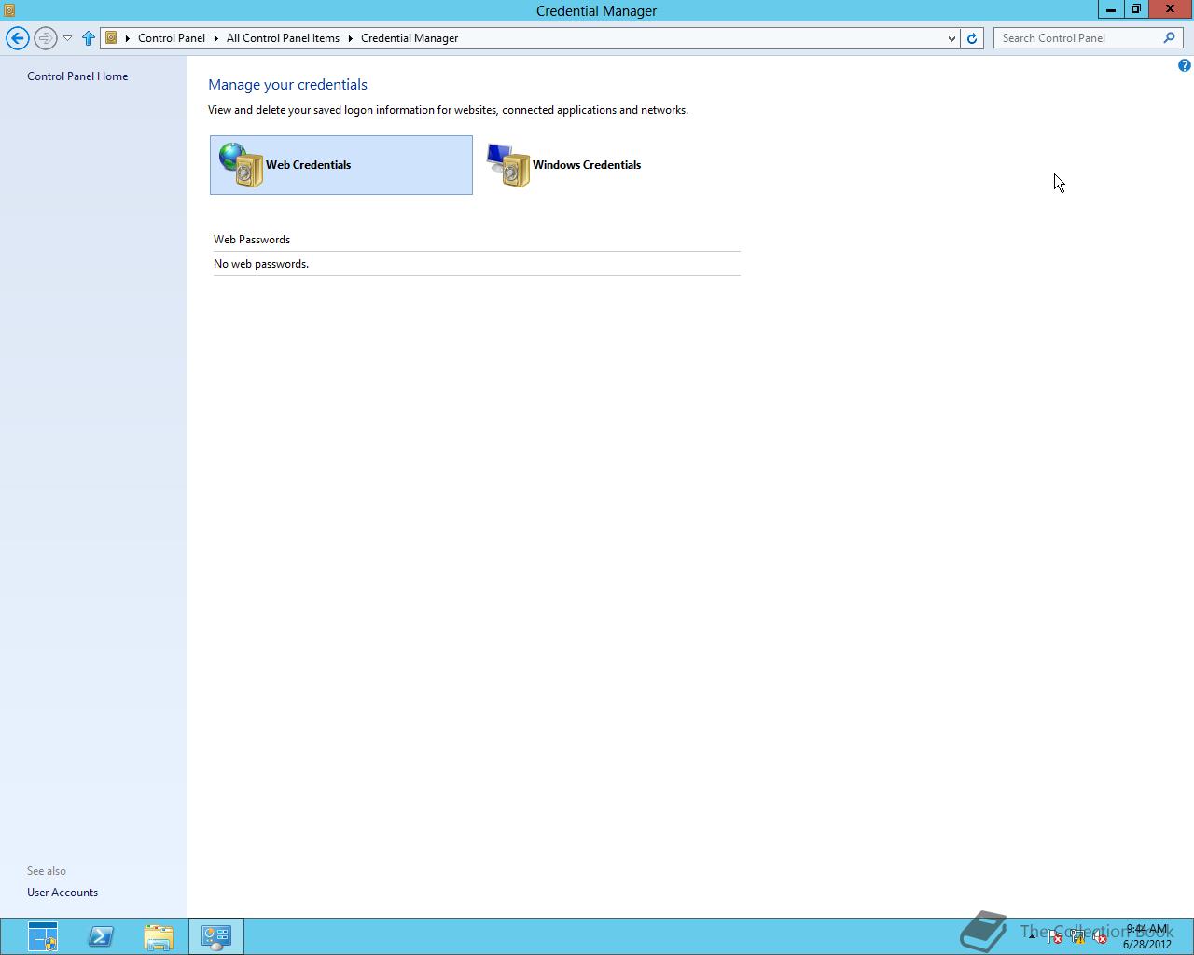Click the Forward navigation arrow
1194x955 pixels.
coord(45,38)
